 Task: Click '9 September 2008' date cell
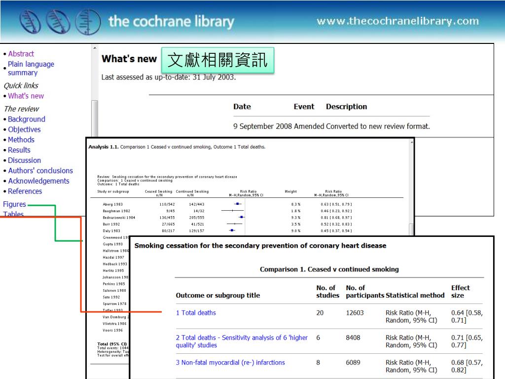(x=262, y=126)
